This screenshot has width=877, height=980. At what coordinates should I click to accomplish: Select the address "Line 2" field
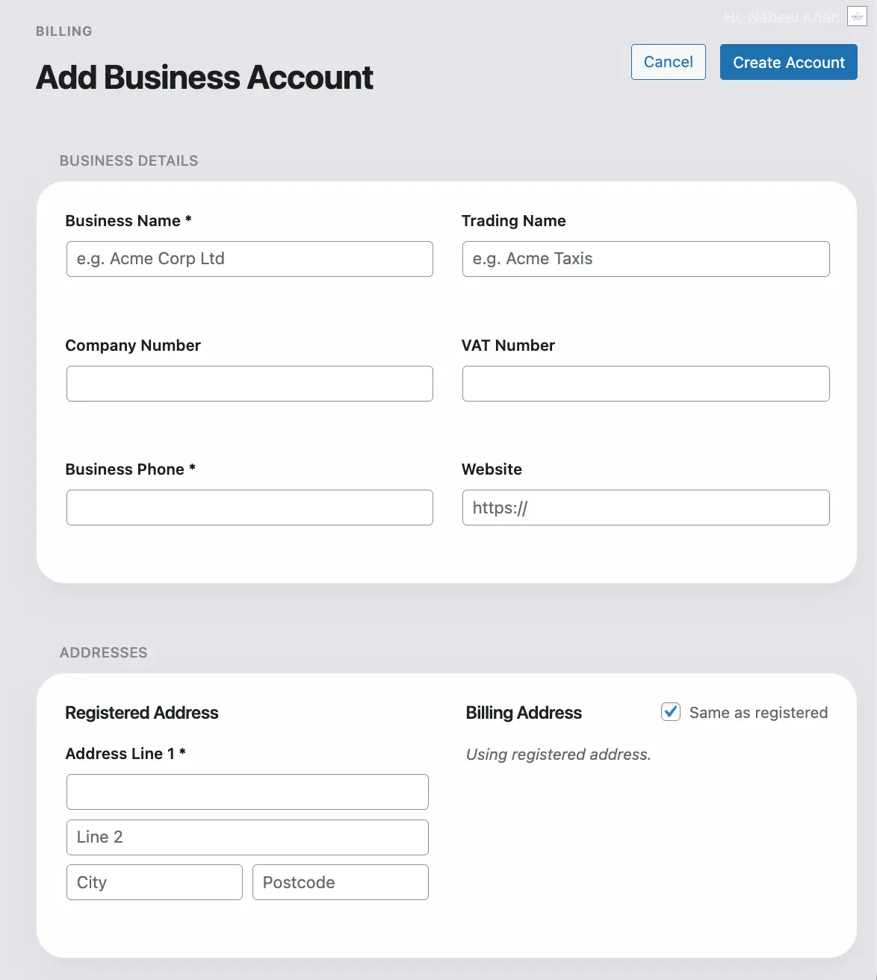coord(247,837)
